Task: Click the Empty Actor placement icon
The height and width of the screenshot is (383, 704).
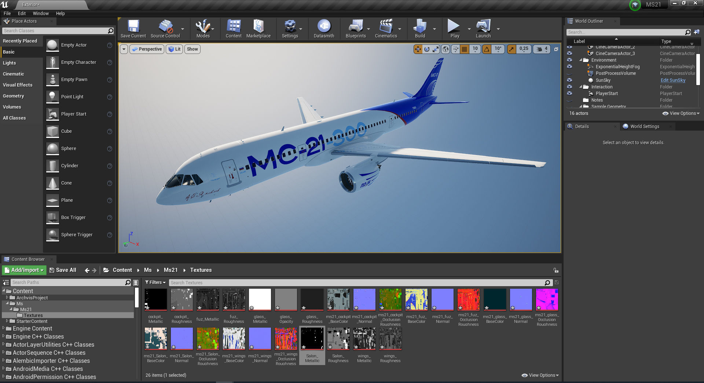Action: [x=52, y=45]
